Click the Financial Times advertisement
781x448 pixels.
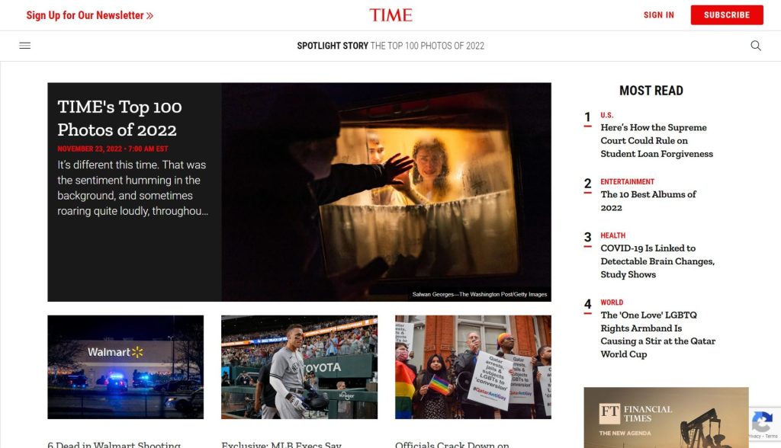[666, 418]
